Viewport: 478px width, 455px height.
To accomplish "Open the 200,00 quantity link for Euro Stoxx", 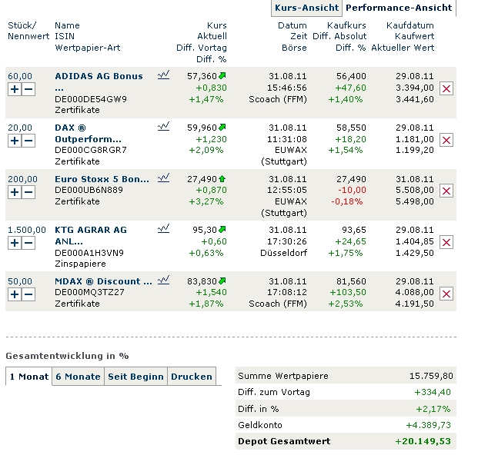I will (22, 178).
